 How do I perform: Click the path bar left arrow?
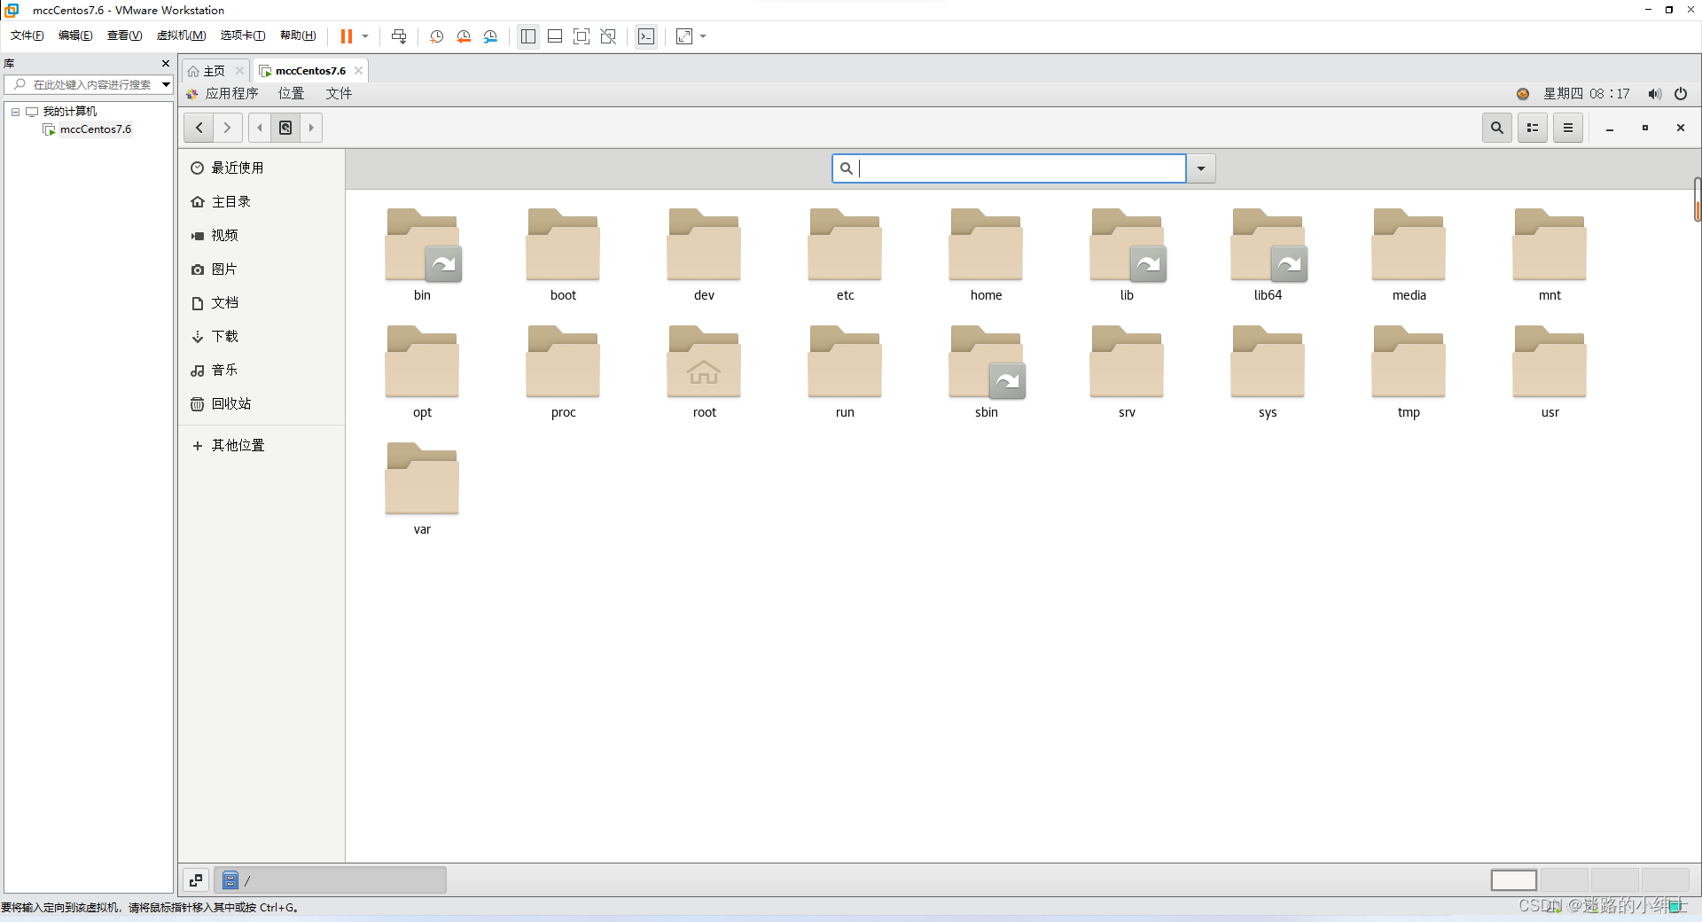click(x=260, y=128)
